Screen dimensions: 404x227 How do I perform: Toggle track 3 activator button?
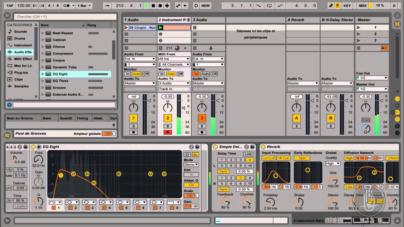[202, 118]
